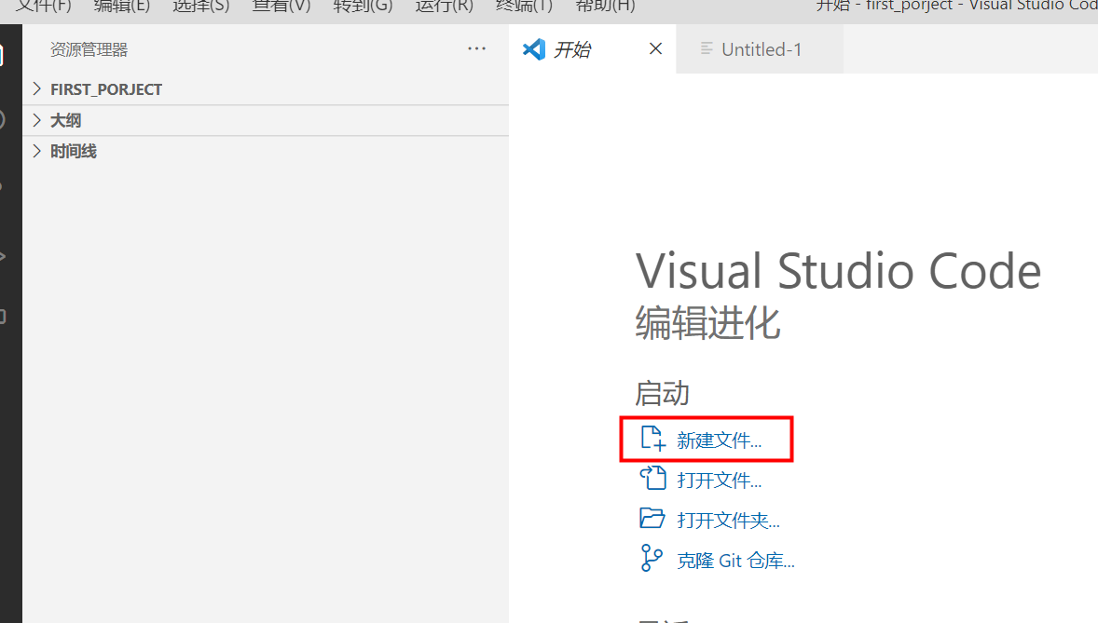
Task: Open the 选择(S) menu
Action: click(201, 7)
